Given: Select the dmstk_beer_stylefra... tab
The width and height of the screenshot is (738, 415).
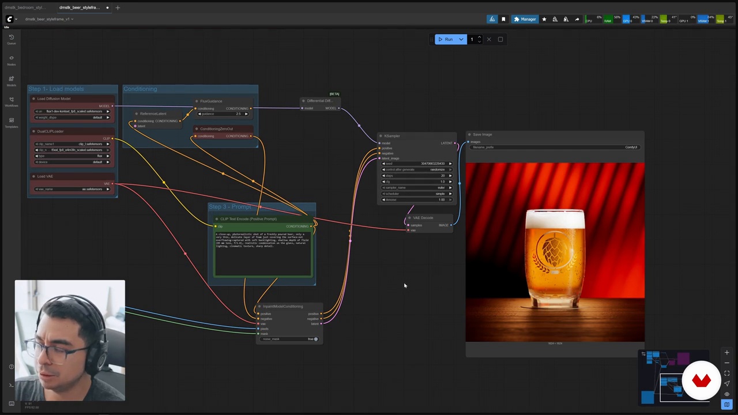Looking at the screenshot, I should pos(80,7).
